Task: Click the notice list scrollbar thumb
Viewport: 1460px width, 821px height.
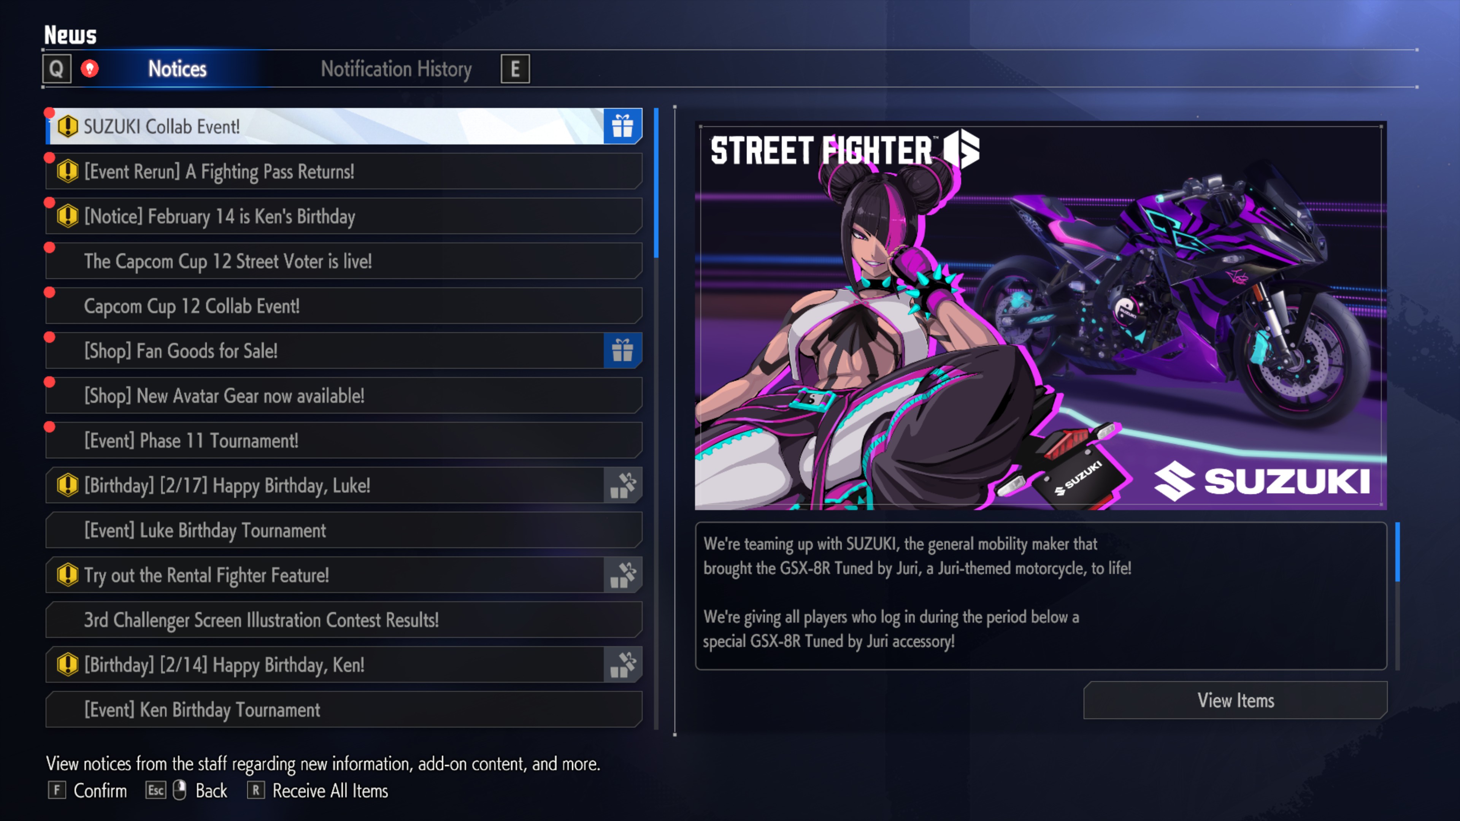Action: click(656, 183)
